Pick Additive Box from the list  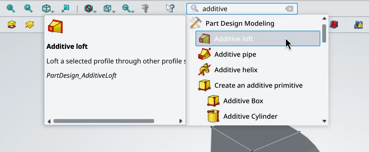(243, 101)
